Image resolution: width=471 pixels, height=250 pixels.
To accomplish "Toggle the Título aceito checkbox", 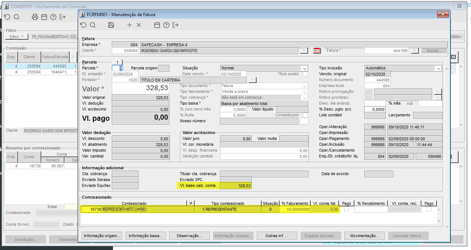I will tap(305, 74).
